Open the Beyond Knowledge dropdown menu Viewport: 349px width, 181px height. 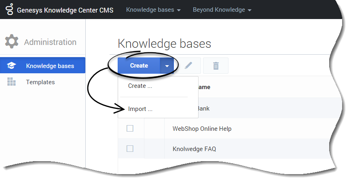point(222,9)
